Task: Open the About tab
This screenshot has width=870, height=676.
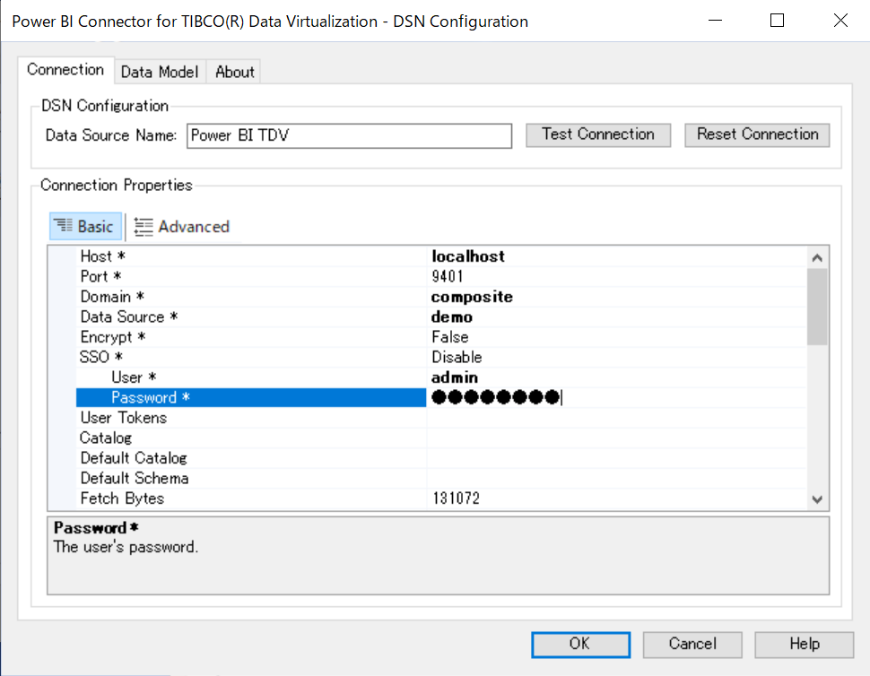Action: coord(235,72)
